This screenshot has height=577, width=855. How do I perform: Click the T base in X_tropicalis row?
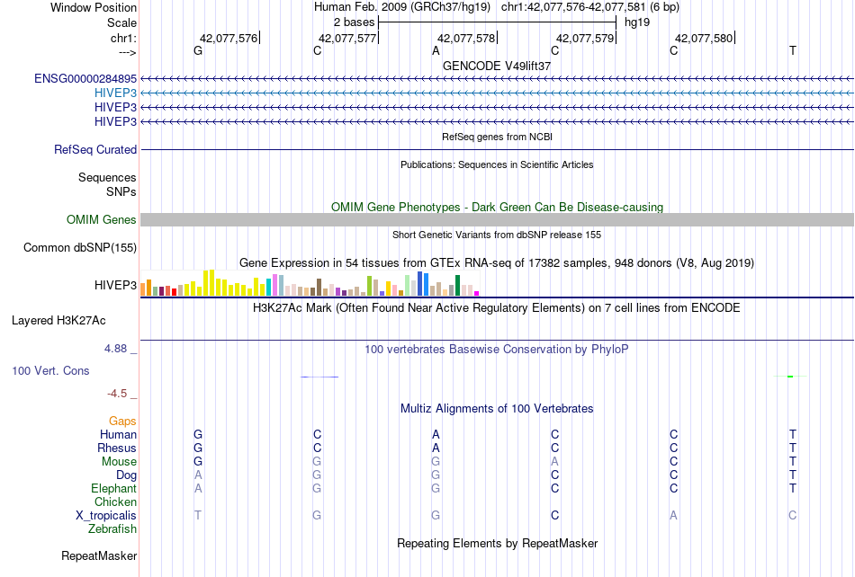[198, 516]
